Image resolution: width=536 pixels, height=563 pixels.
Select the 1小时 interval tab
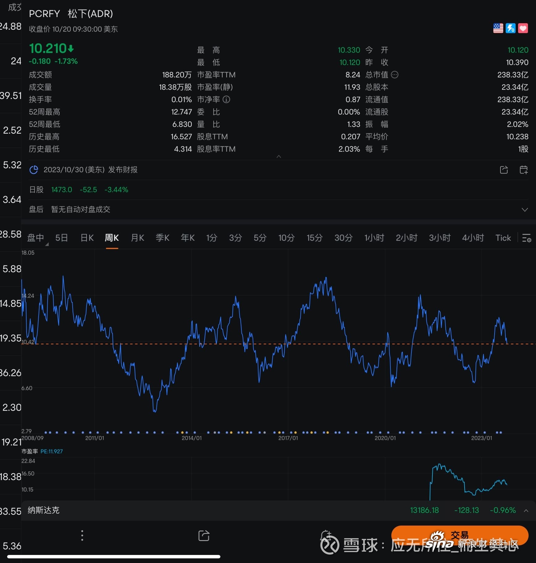(x=374, y=238)
